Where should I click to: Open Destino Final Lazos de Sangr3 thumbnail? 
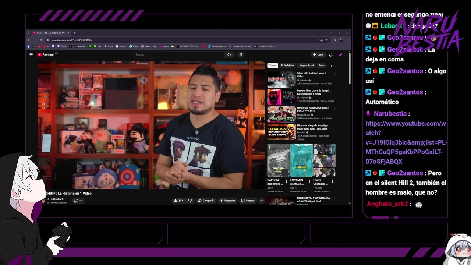click(281, 97)
